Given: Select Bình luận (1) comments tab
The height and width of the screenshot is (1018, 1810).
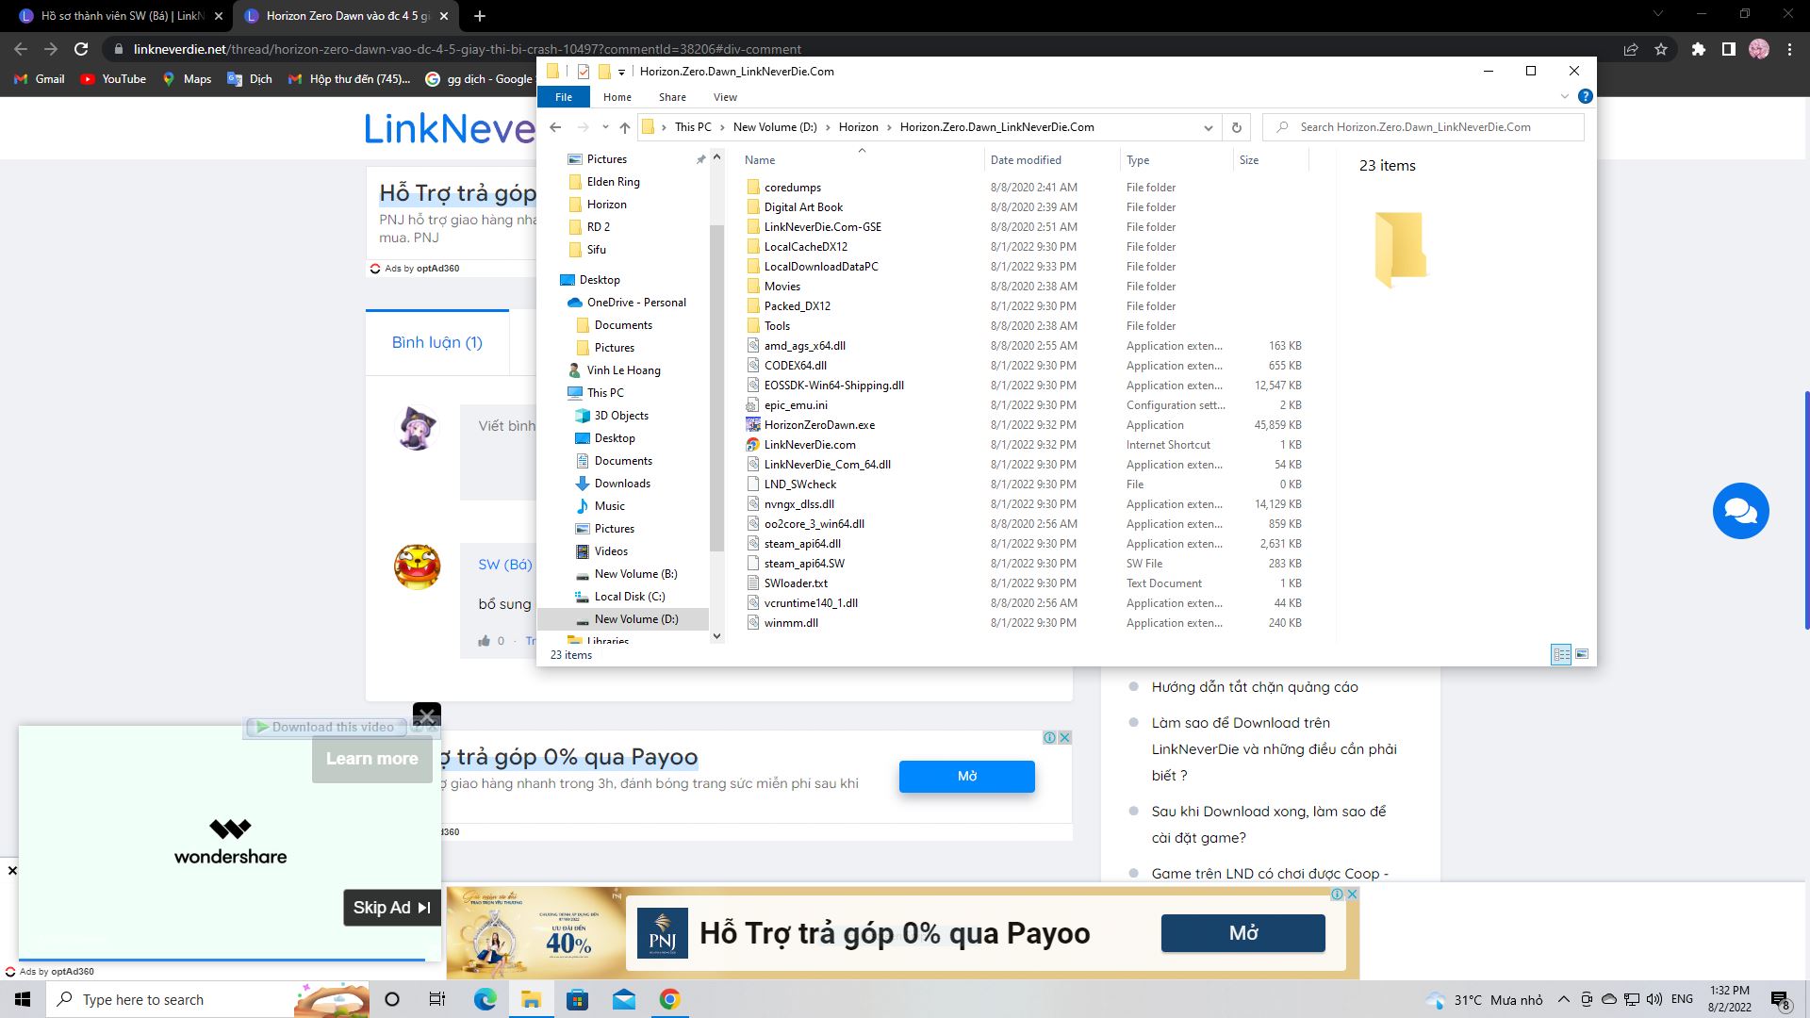Looking at the screenshot, I should pos(437,342).
